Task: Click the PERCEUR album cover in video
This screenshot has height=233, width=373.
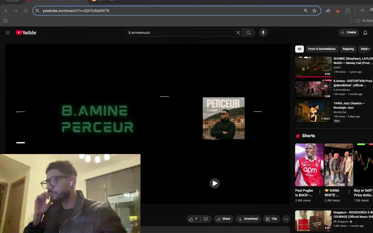Action: tap(224, 118)
